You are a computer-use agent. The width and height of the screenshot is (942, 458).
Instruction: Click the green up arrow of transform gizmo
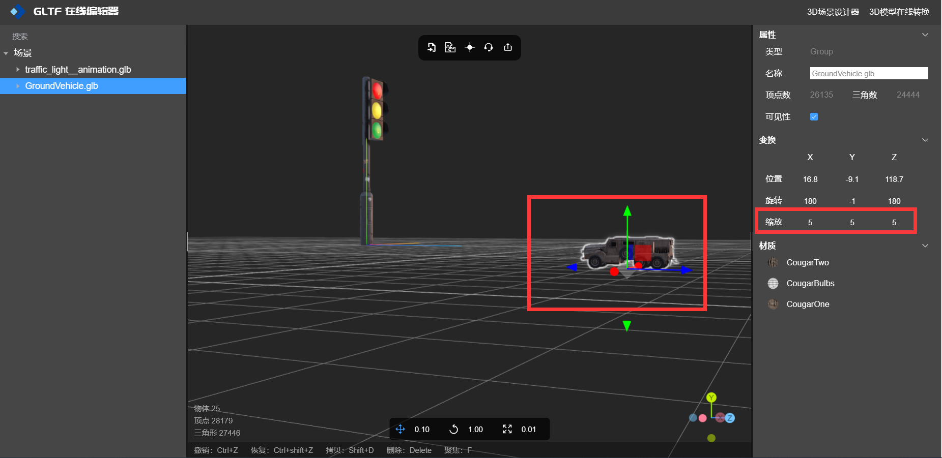(x=627, y=210)
